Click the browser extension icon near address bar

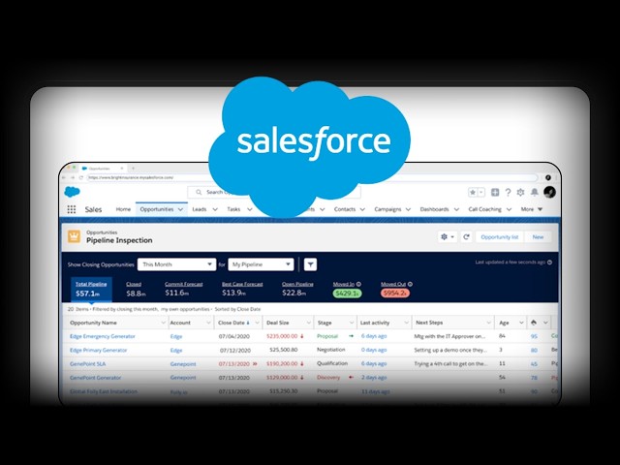click(x=548, y=177)
